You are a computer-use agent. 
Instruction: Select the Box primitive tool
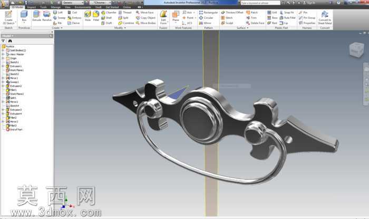[24, 17]
